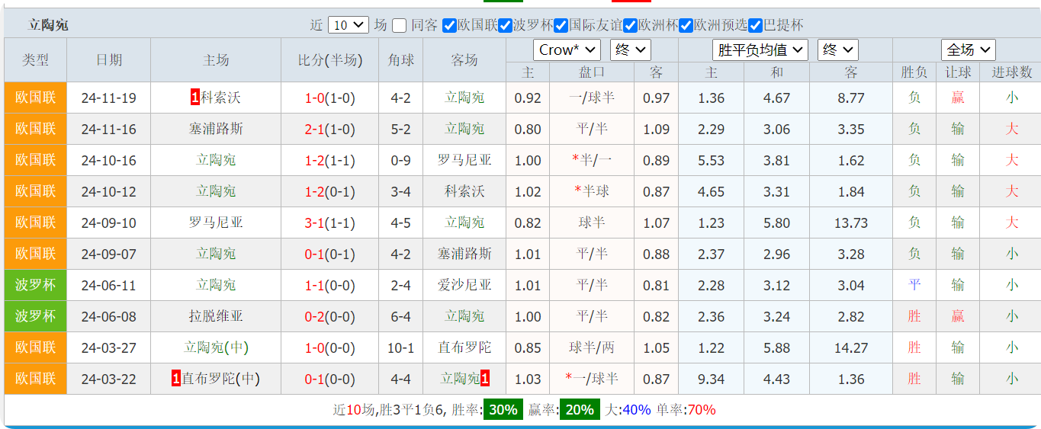1041x429 pixels.
Task: Toggle the 国际友谊 filter checkbox
Action: pyautogui.click(x=561, y=25)
